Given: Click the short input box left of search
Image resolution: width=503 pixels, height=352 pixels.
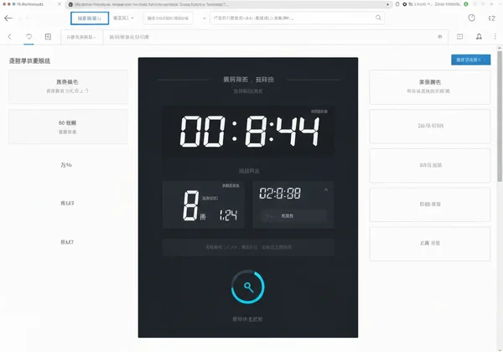Looking at the screenshot, I should (168, 18).
